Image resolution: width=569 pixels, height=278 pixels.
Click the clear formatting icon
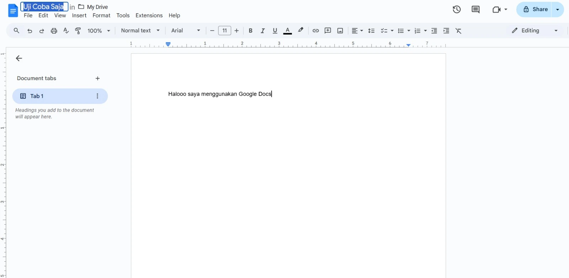458,31
